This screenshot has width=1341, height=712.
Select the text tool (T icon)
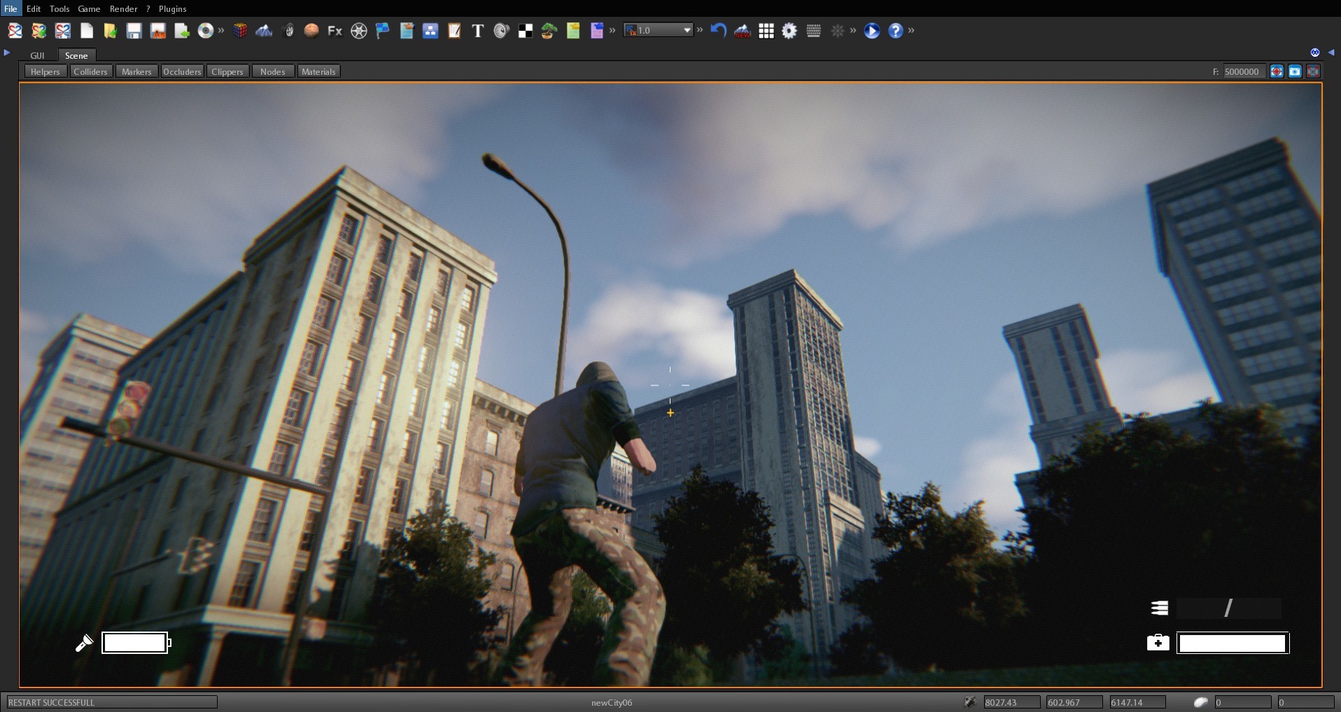click(477, 31)
